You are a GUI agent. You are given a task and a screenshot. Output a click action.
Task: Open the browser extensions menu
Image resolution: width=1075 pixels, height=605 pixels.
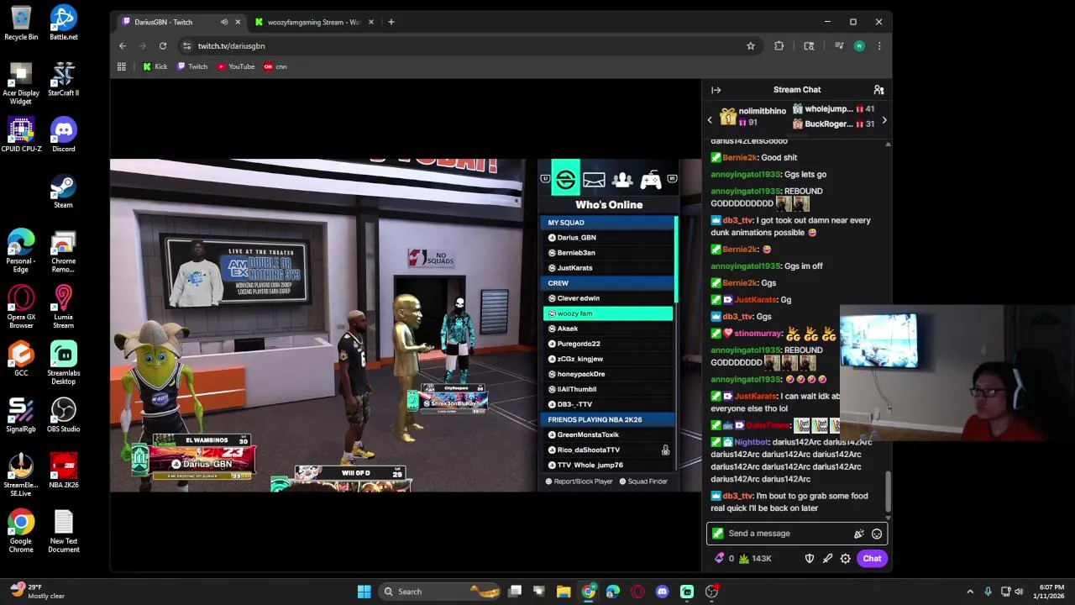[x=779, y=46]
